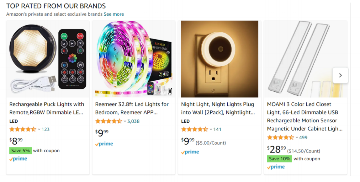This screenshot has height=182, width=360.
Task: Open the Reemeer 32.8ft Led Lights title
Action: coord(132,108)
